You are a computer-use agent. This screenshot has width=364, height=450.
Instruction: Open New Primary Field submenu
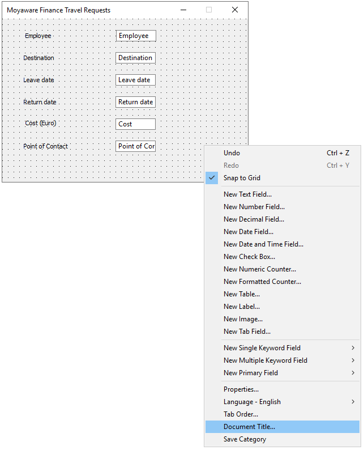(282, 373)
